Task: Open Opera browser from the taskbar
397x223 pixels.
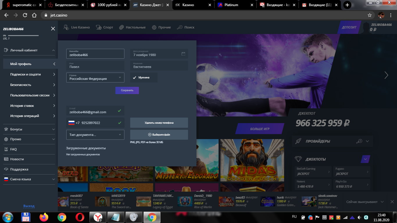Action: [80, 217]
